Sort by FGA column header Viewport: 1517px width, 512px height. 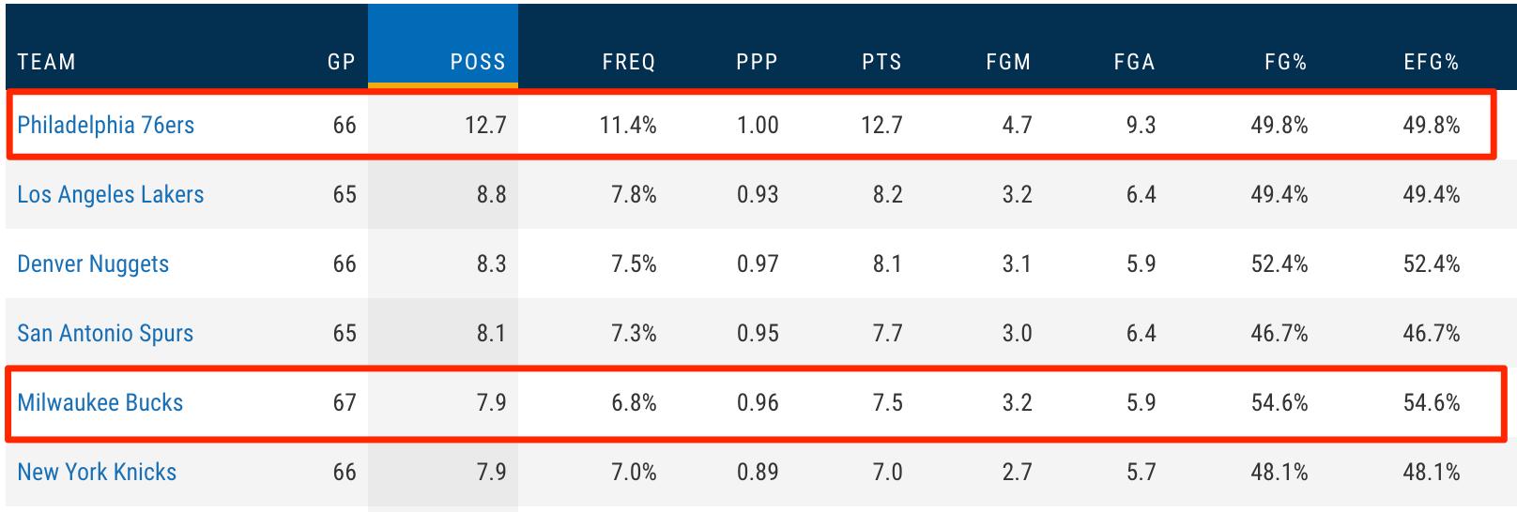click(1134, 62)
